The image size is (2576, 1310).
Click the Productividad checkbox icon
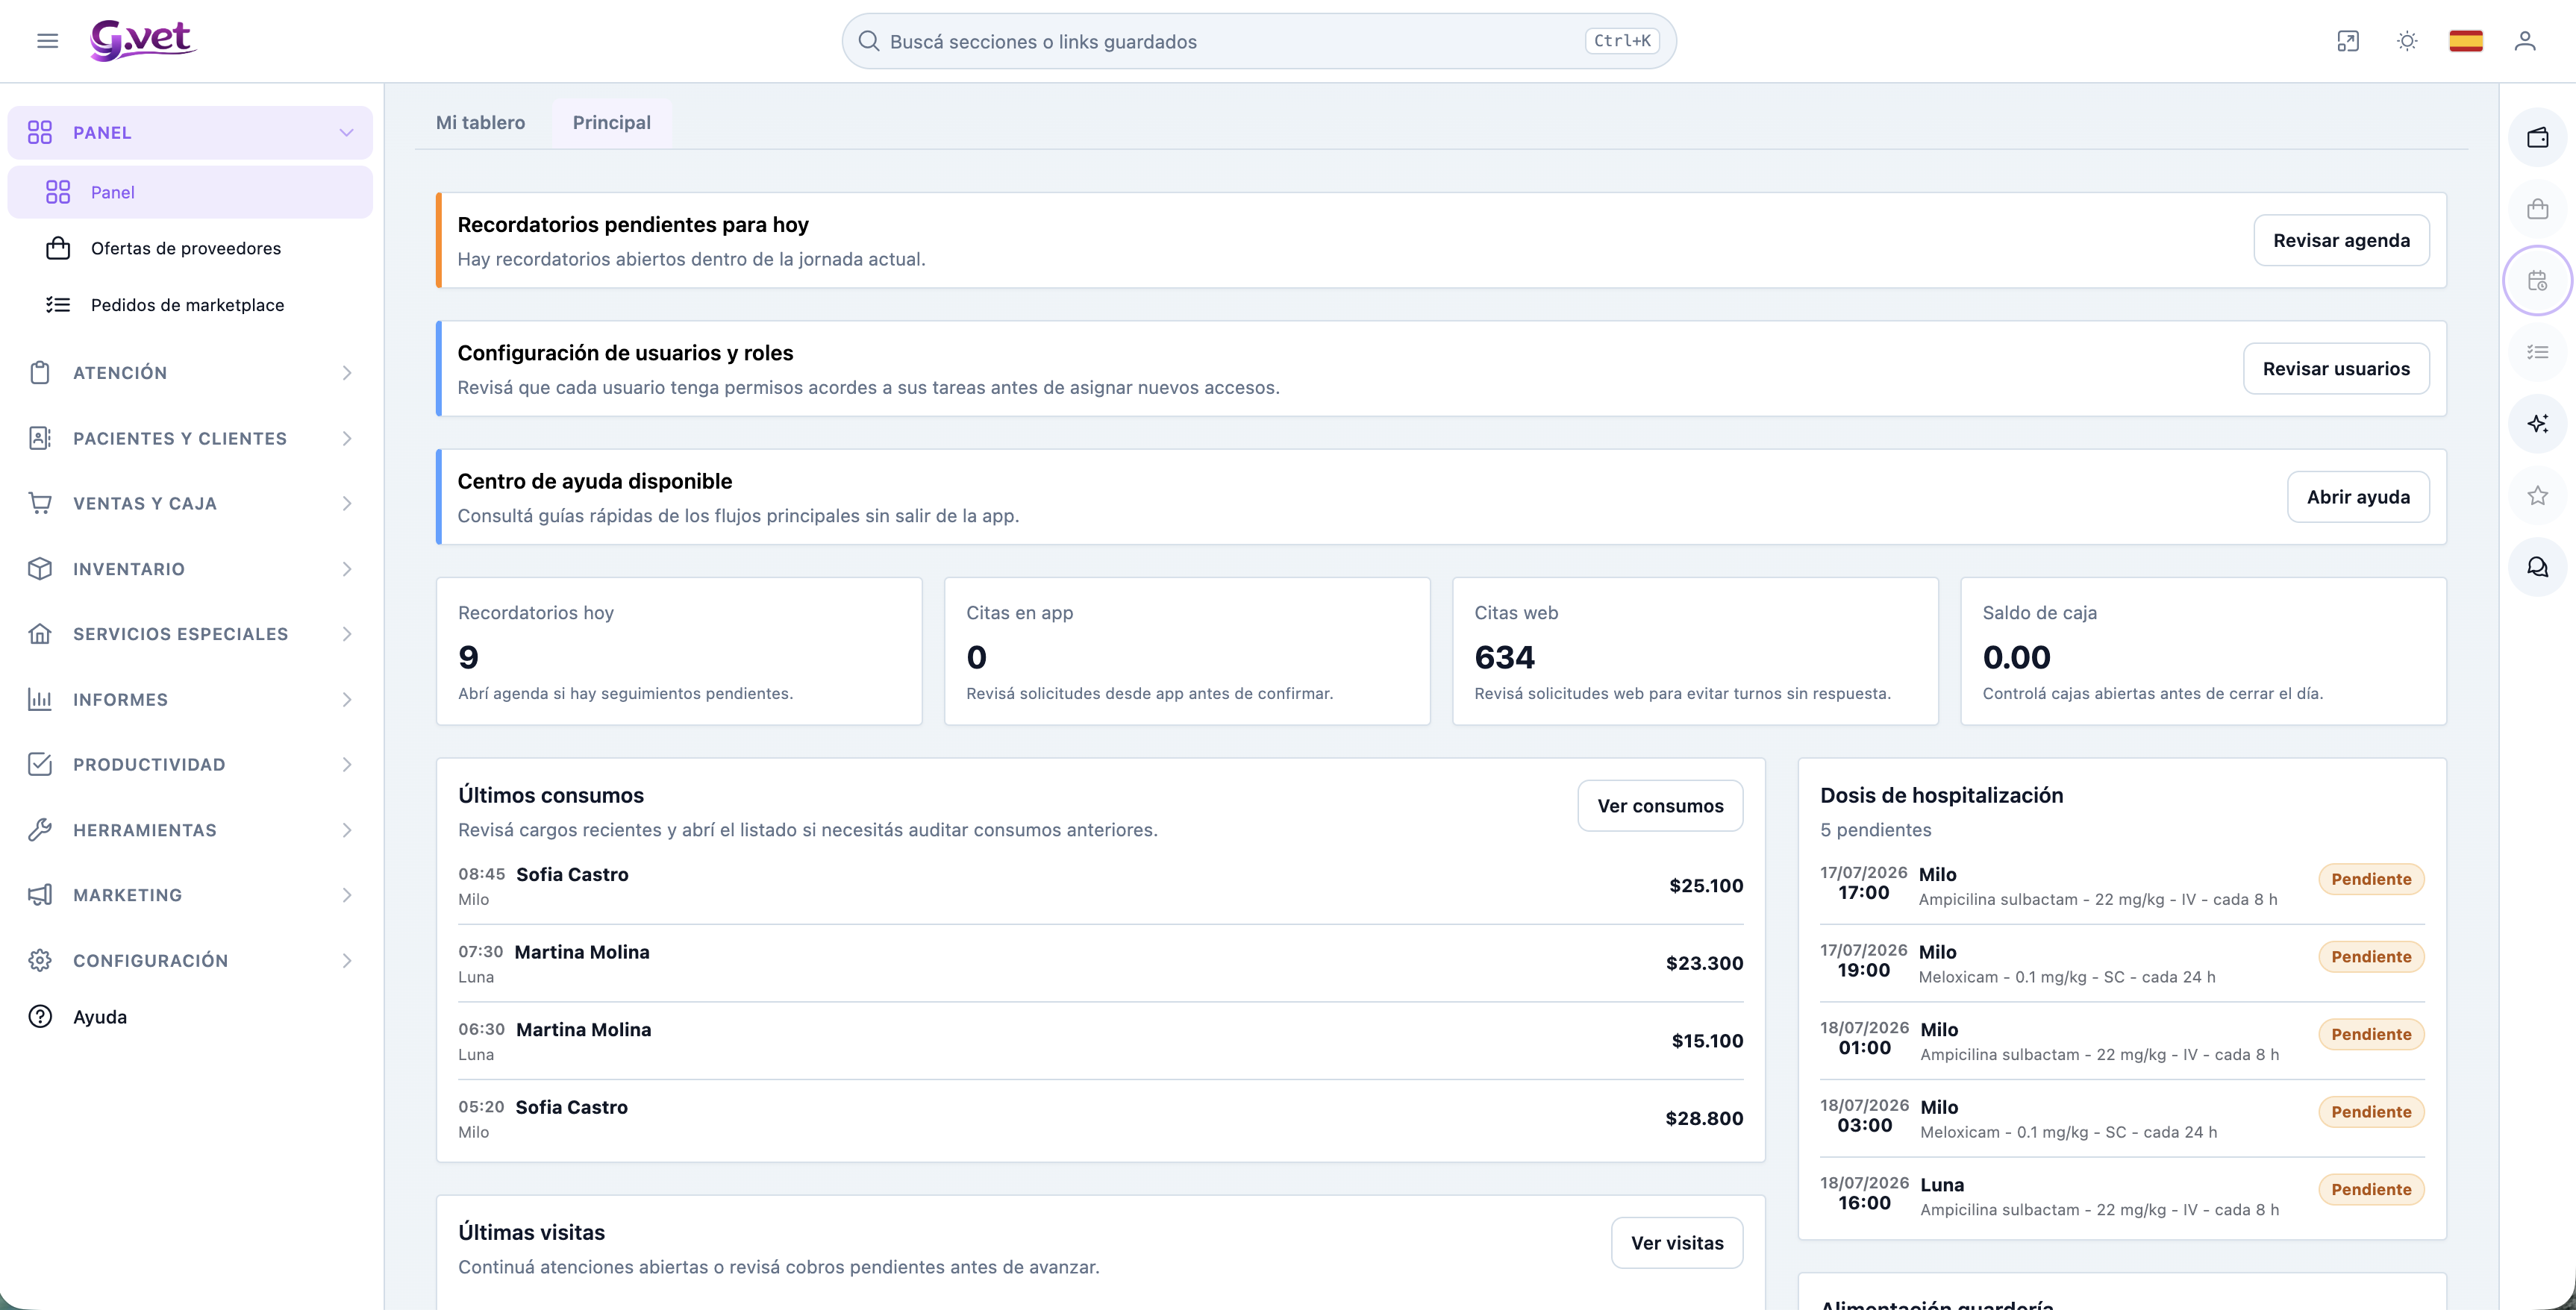(40, 764)
